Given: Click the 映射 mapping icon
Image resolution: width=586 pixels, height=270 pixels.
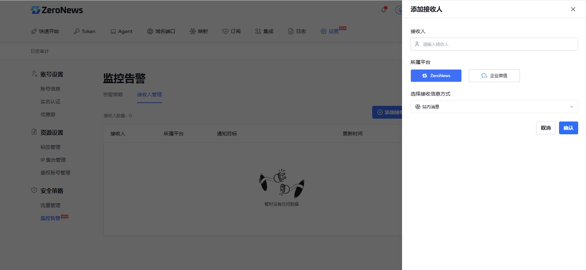Looking at the screenshot, I should [192, 31].
